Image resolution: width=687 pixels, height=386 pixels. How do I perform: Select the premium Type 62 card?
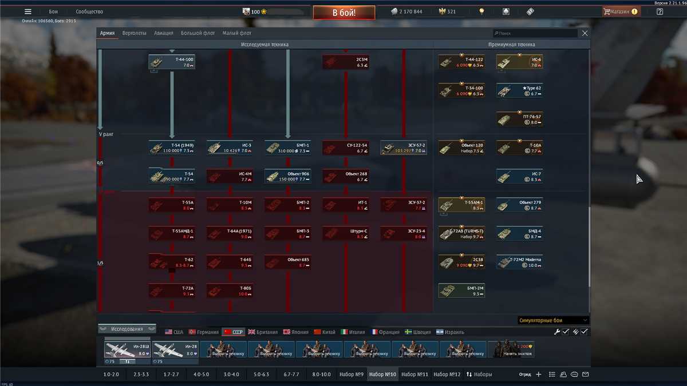click(519, 90)
